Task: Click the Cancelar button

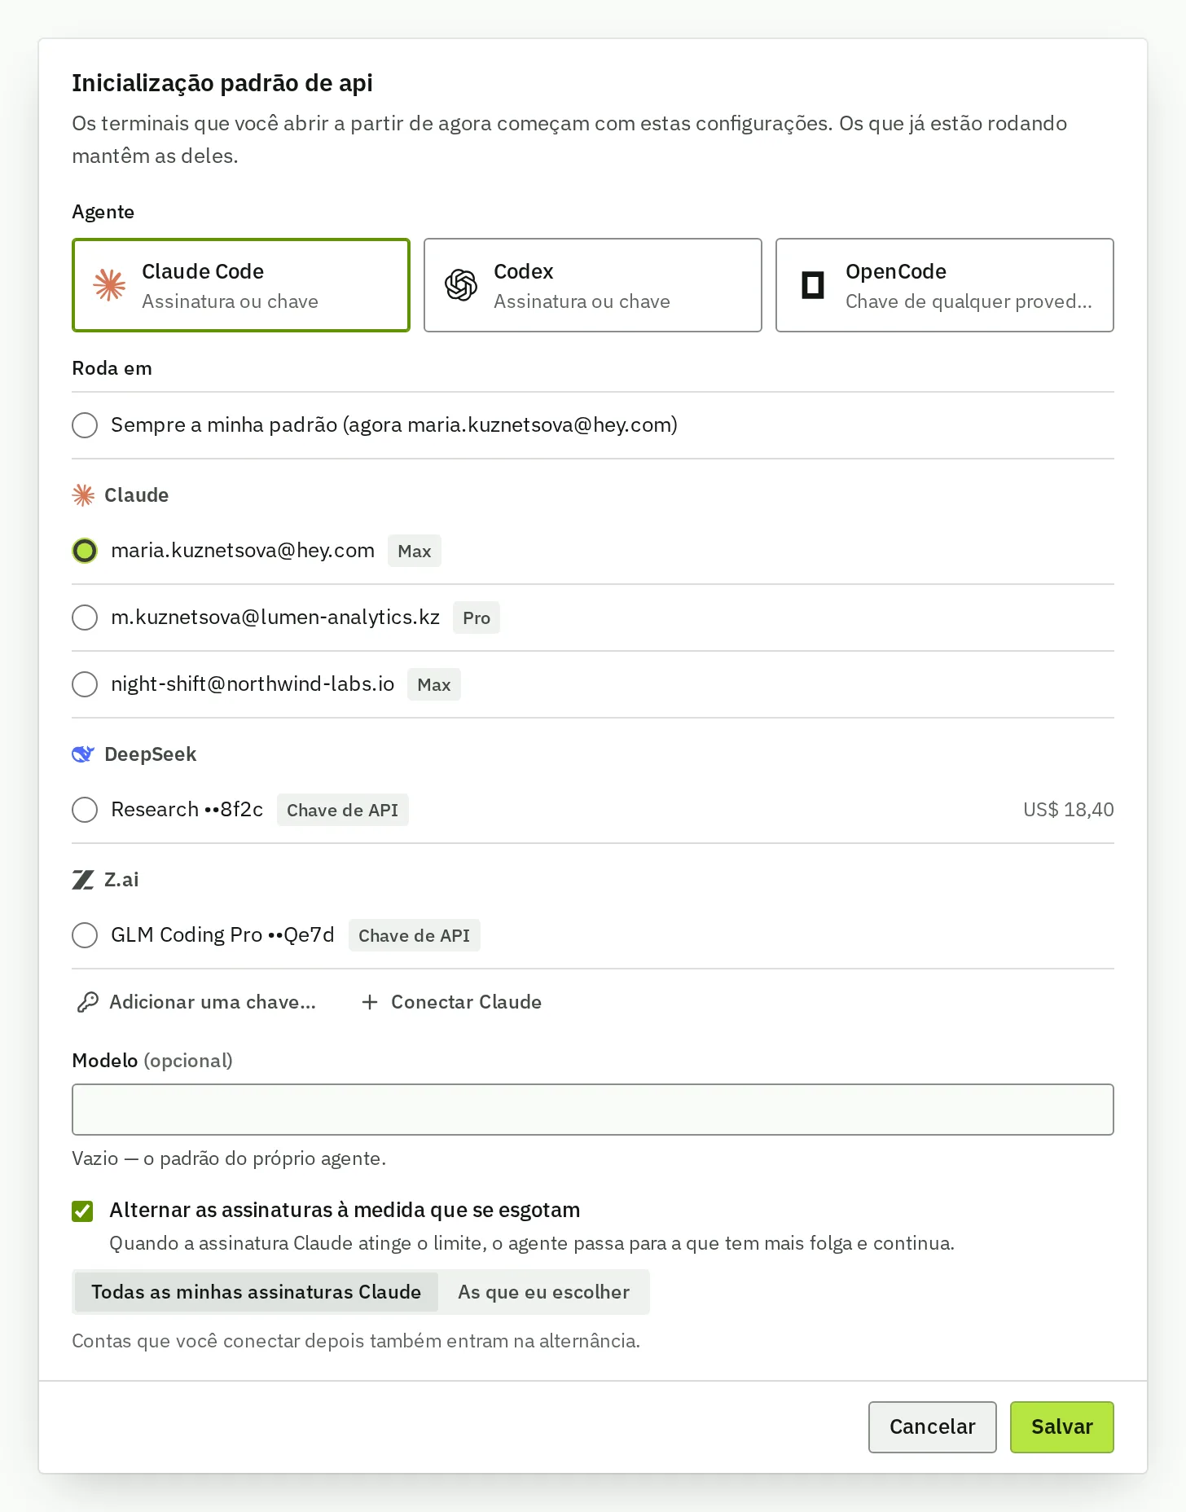Action: pyautogui.click(x=933, y=1427)
